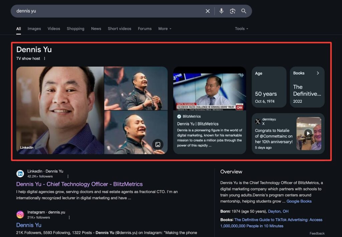The height and width of the screenshot is (237, 342).
Task: Click the '42.2K+ followers' text
Action: point(40,176)
